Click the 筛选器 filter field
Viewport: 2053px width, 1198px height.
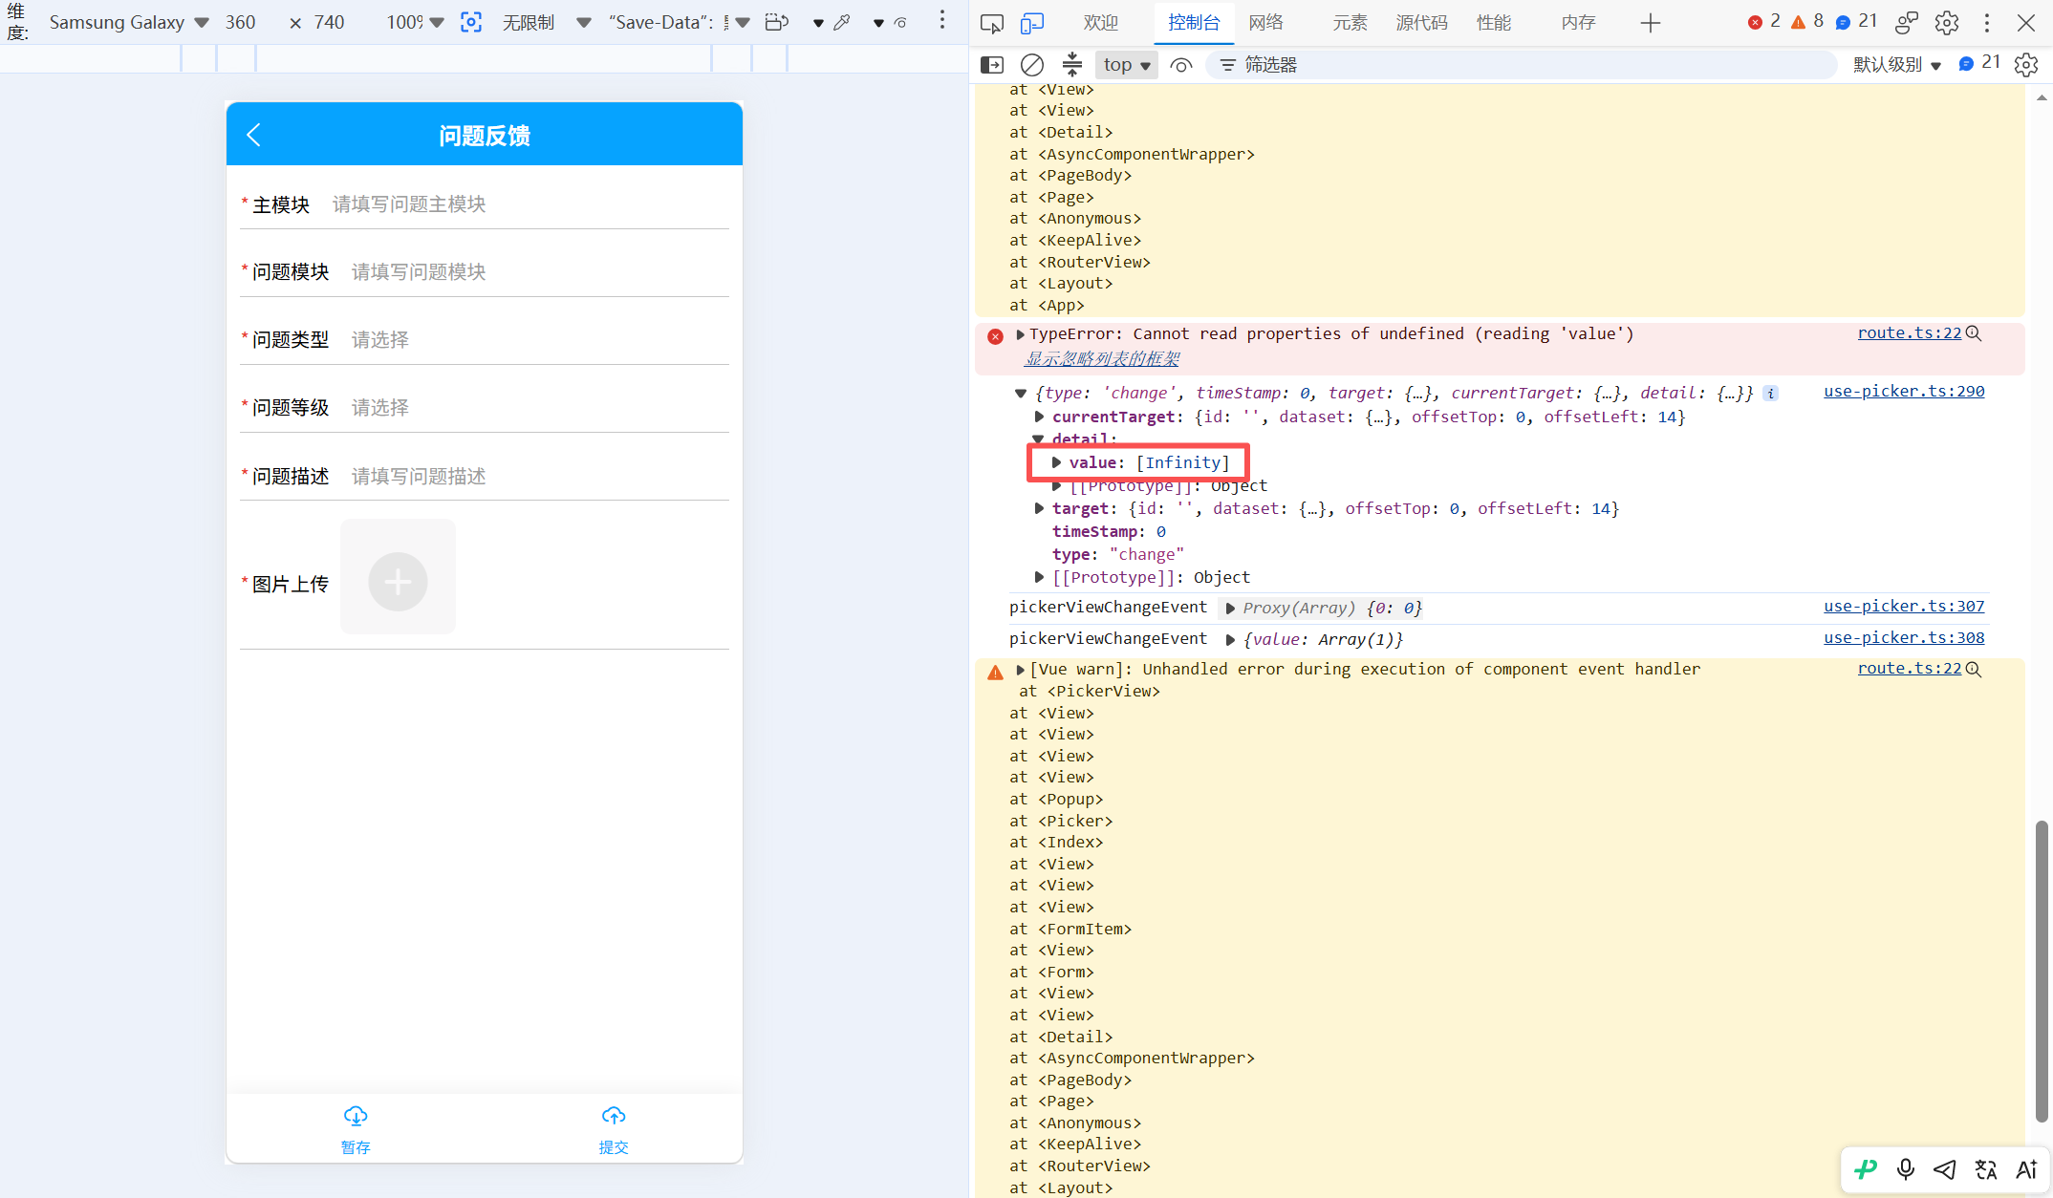point(1522,65)
